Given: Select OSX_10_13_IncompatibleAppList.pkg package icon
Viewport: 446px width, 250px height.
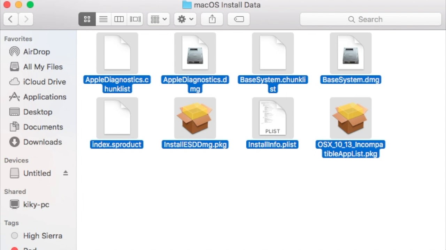Looking at the screenshot, I should coord(351,118).
